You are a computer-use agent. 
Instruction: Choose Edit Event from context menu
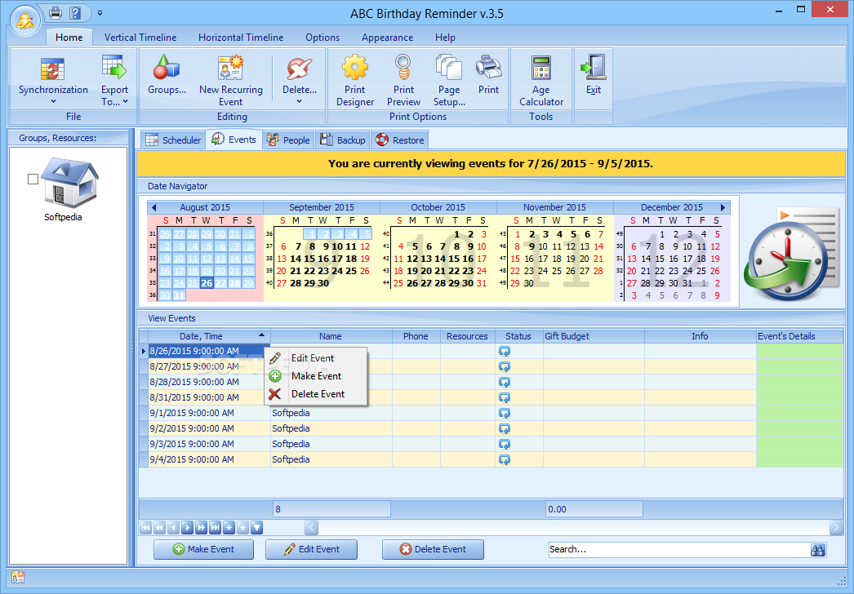(316, 357)
